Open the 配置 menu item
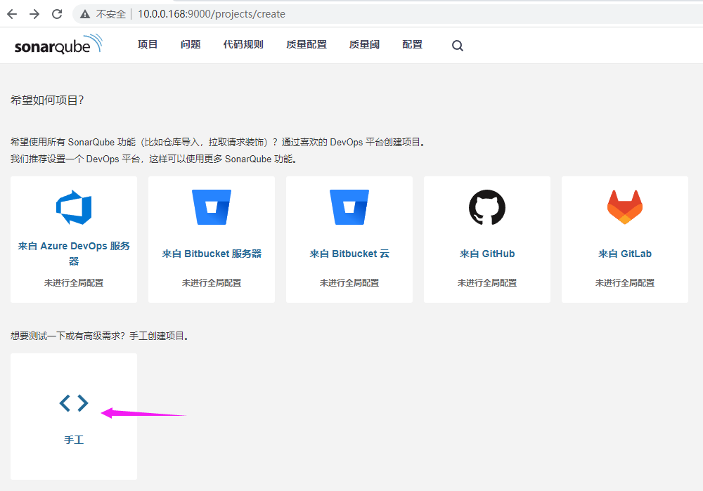Screen dimensions: 703x491 (x=413, y=44)
